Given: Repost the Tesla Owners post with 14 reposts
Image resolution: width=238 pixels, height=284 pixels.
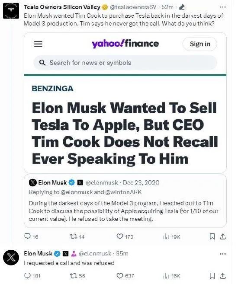Looking at the screenshot, I should 77,236.
